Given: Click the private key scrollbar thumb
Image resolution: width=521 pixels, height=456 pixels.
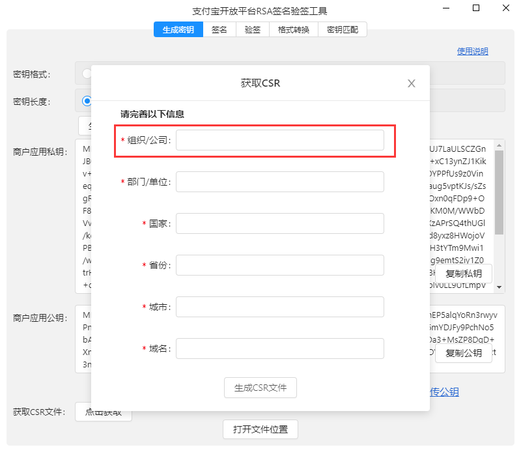Looking at the screenshot, I should (x=500, y=192).
